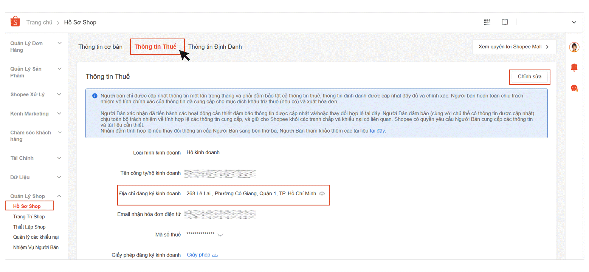Click the Chỉnh sửa button
The image size is (589, 272).
pyautogui.click(x=529, y=77)
